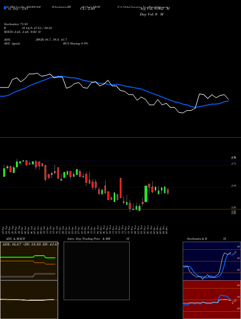Click the blue moving average line
This screenshot has width=241, height=319.
point(114,84)
